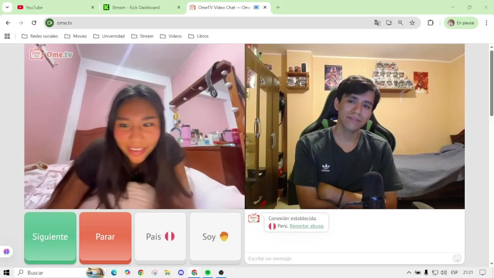
Task: Click the battery icon in system tray
Action: point(418,273)
